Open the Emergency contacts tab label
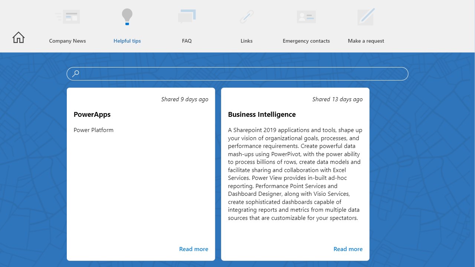Image resolution: width=475 pixels, height=267 pixels. tap(306, 41)
